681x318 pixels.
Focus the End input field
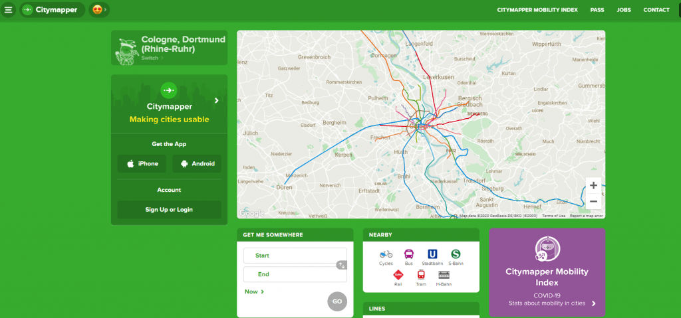tap(295, 274)
